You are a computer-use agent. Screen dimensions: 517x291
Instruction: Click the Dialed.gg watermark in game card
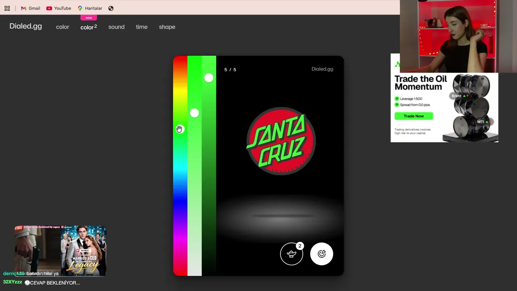[x=322, y=69]
